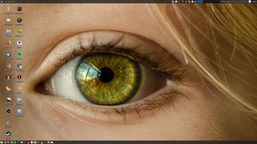Image resolution: width=257 pixels, height=144 pixels.
Task: Launch Spotify from the desktop
Action: coord(19,54)
